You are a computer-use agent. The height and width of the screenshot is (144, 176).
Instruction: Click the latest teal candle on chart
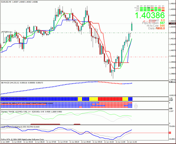(x=132, y=27)
